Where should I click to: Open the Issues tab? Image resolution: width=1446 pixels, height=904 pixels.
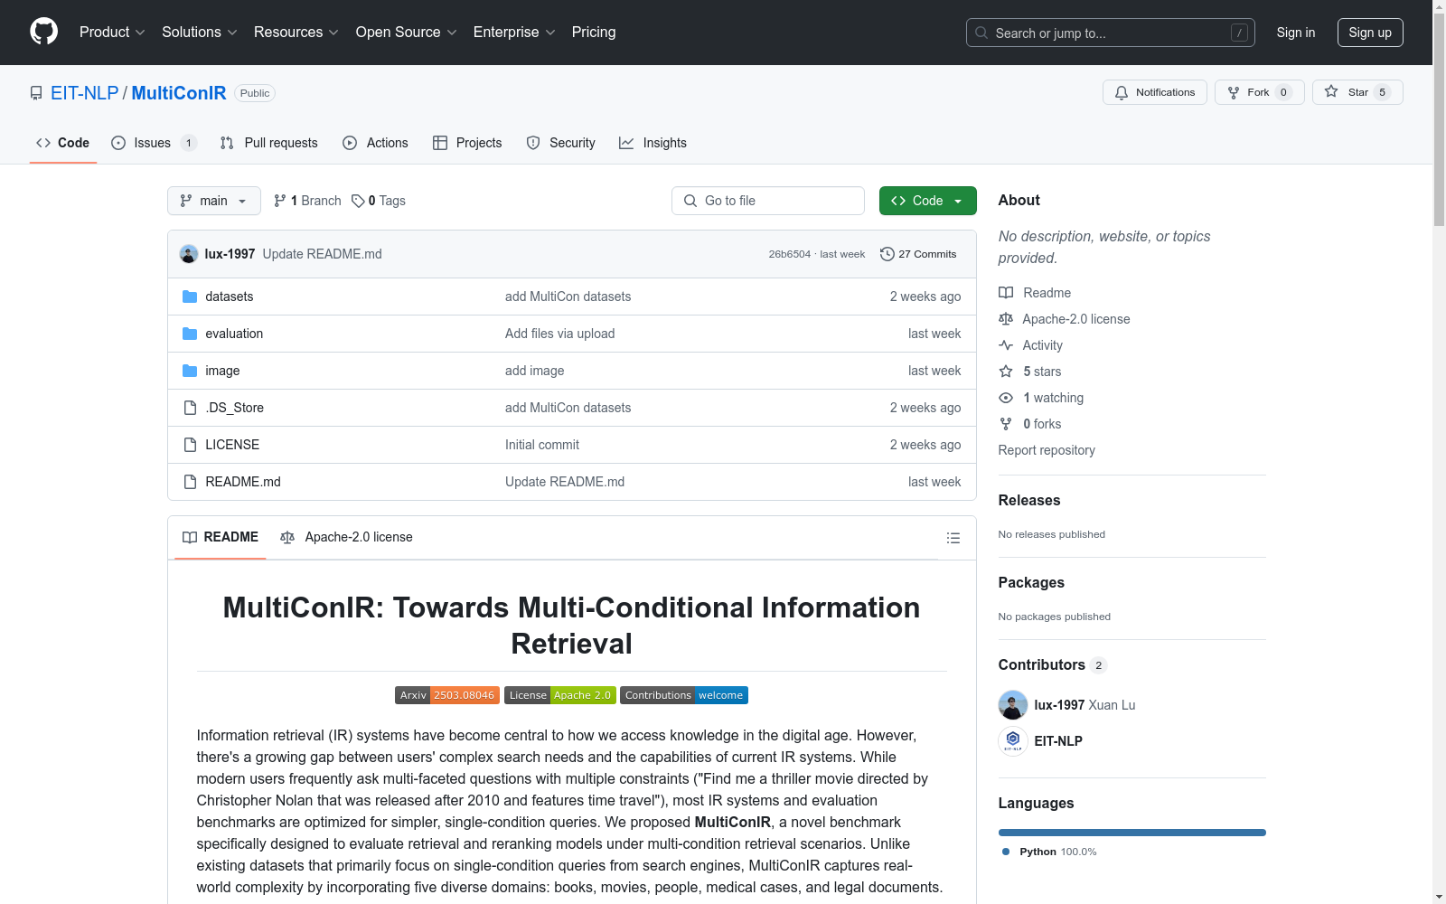point(154,143)
